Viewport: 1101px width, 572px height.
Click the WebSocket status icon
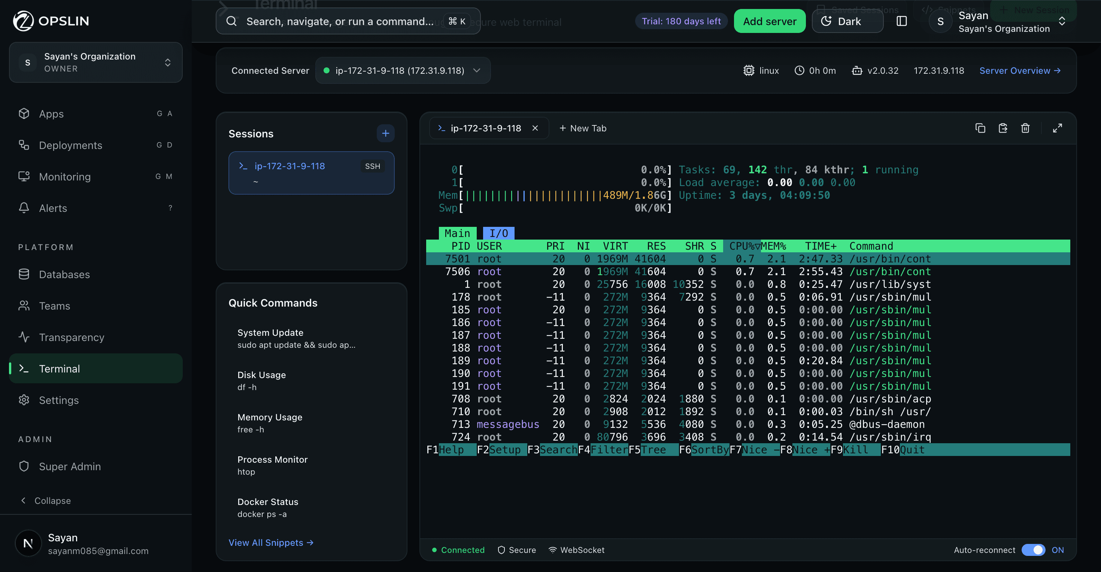click(x=552, y=550)
